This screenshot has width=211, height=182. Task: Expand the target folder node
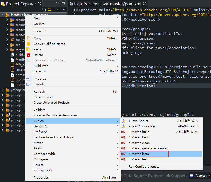[7, 50]
